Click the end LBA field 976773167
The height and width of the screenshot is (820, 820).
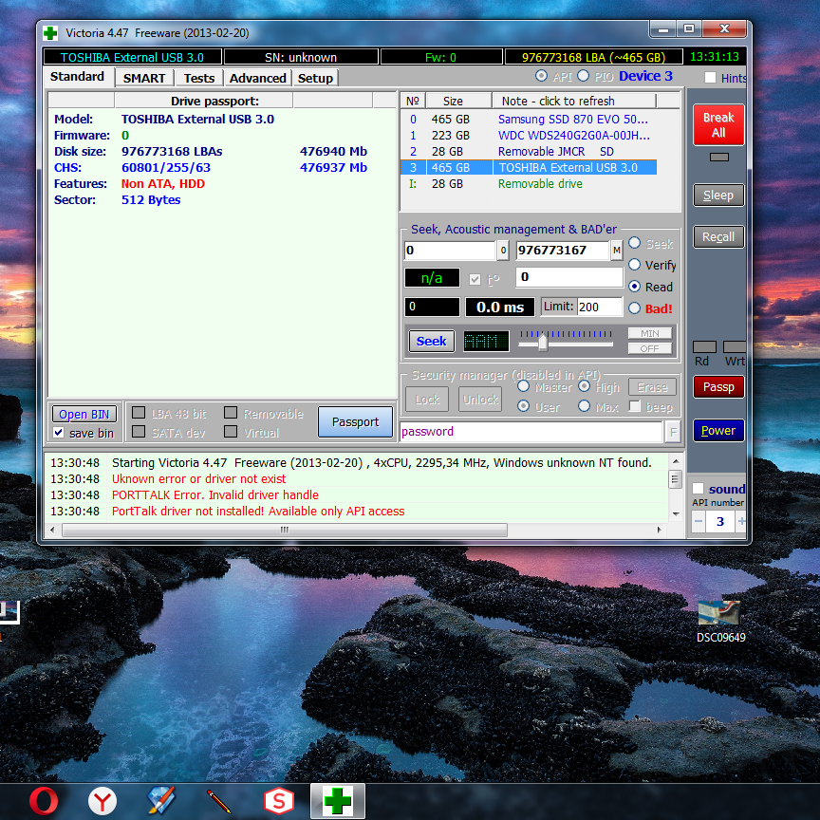pos(562,250)
